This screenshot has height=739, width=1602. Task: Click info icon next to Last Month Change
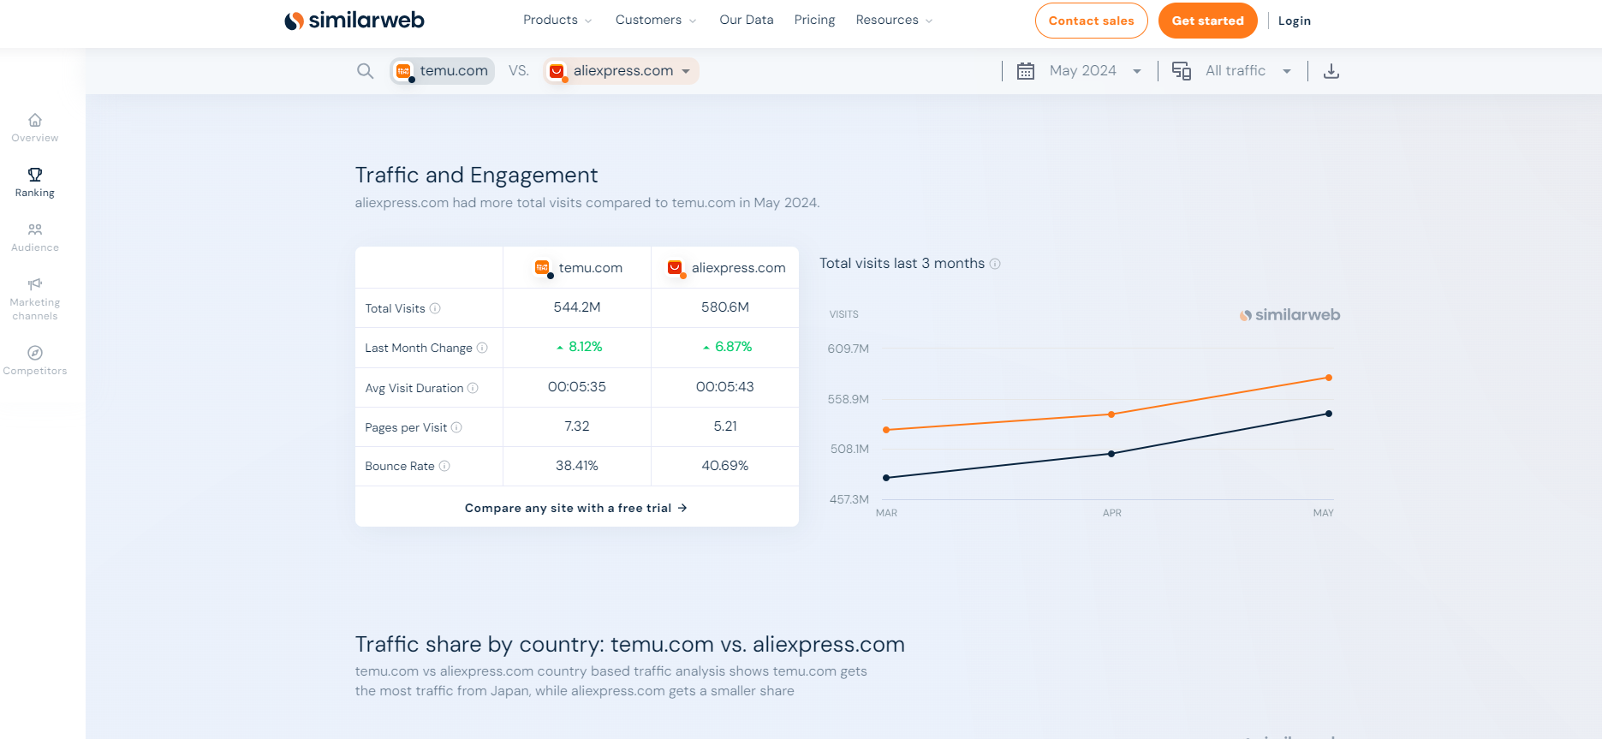(x=482, y=348)
